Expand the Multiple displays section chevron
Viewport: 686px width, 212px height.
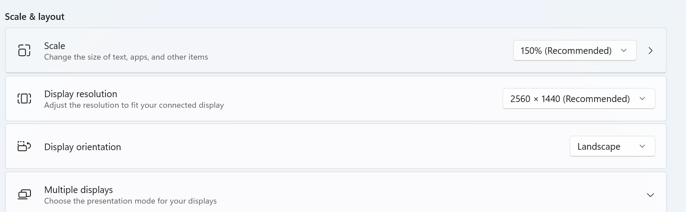[650, 195]
